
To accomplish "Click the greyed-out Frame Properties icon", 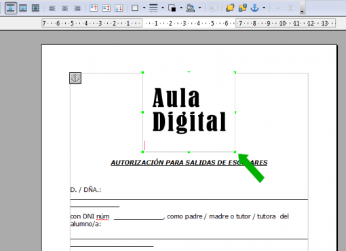I will pos(213,8).
